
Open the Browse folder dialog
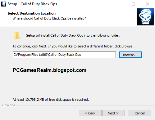tap(130, 55)
